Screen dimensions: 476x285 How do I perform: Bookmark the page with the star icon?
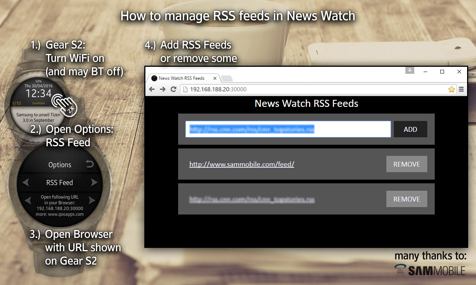pyautogui.click(x=451, y=89)
